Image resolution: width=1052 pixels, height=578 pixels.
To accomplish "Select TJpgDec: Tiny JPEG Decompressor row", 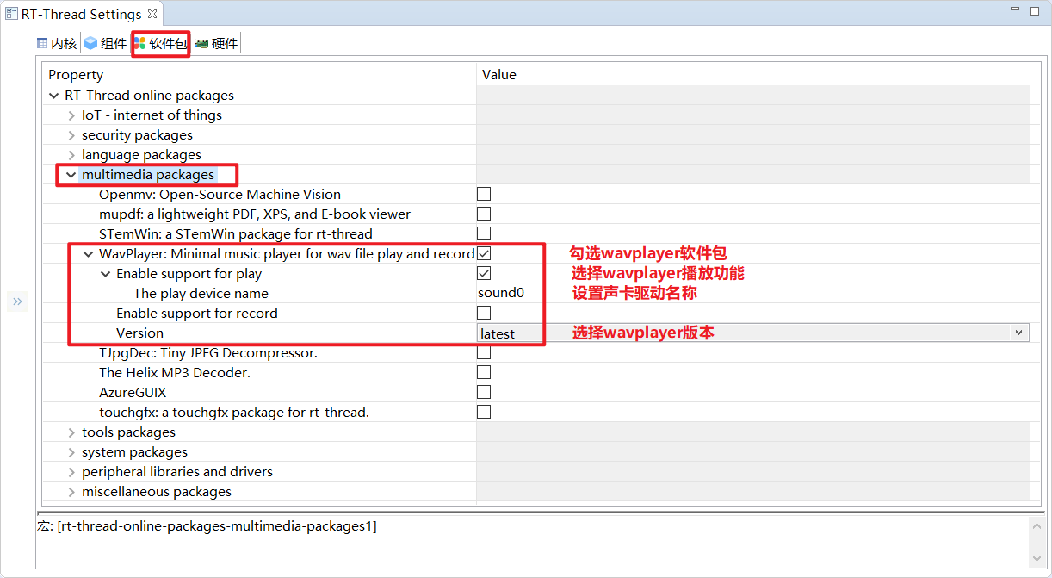I will coord(208,353).
